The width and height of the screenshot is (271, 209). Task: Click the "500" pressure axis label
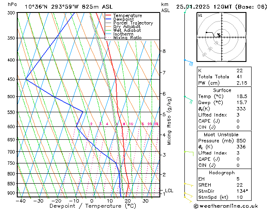[x=12, y=97]
